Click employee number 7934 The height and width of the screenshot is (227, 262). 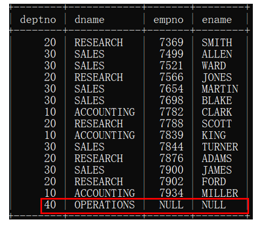171,193
